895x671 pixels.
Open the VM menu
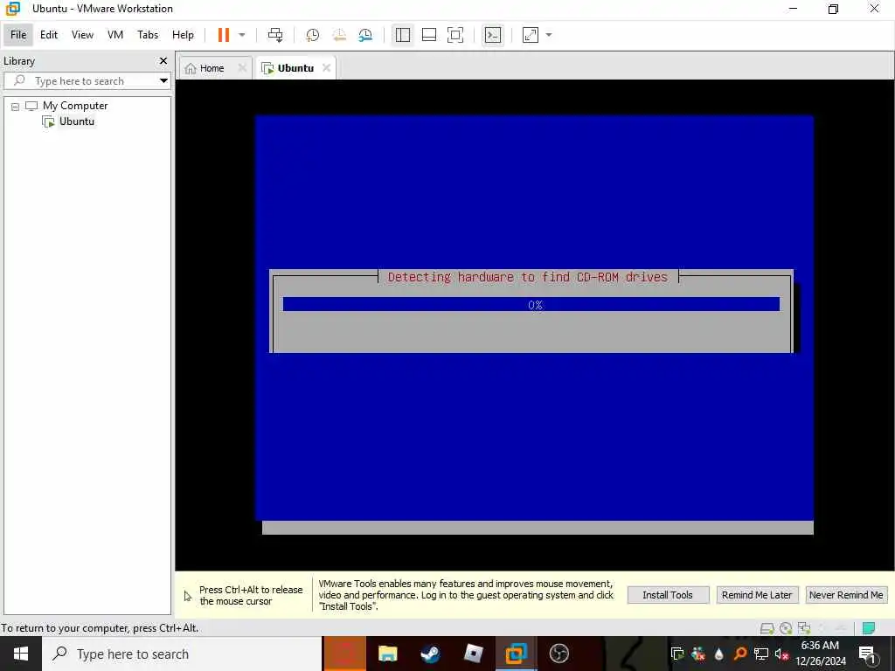click(114, 35)
